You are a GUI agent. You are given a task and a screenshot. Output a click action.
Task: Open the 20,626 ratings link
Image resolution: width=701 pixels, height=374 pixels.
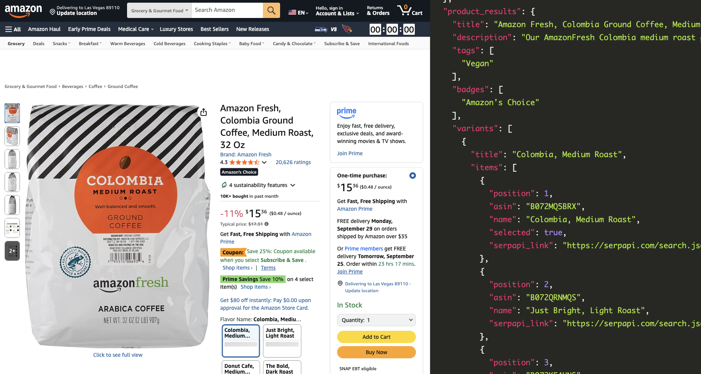point(293,162)
